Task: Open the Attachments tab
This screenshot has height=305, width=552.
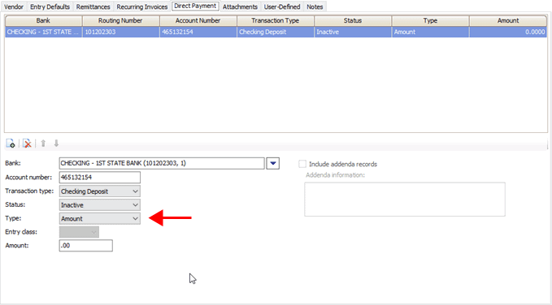Action: point(240,6)
